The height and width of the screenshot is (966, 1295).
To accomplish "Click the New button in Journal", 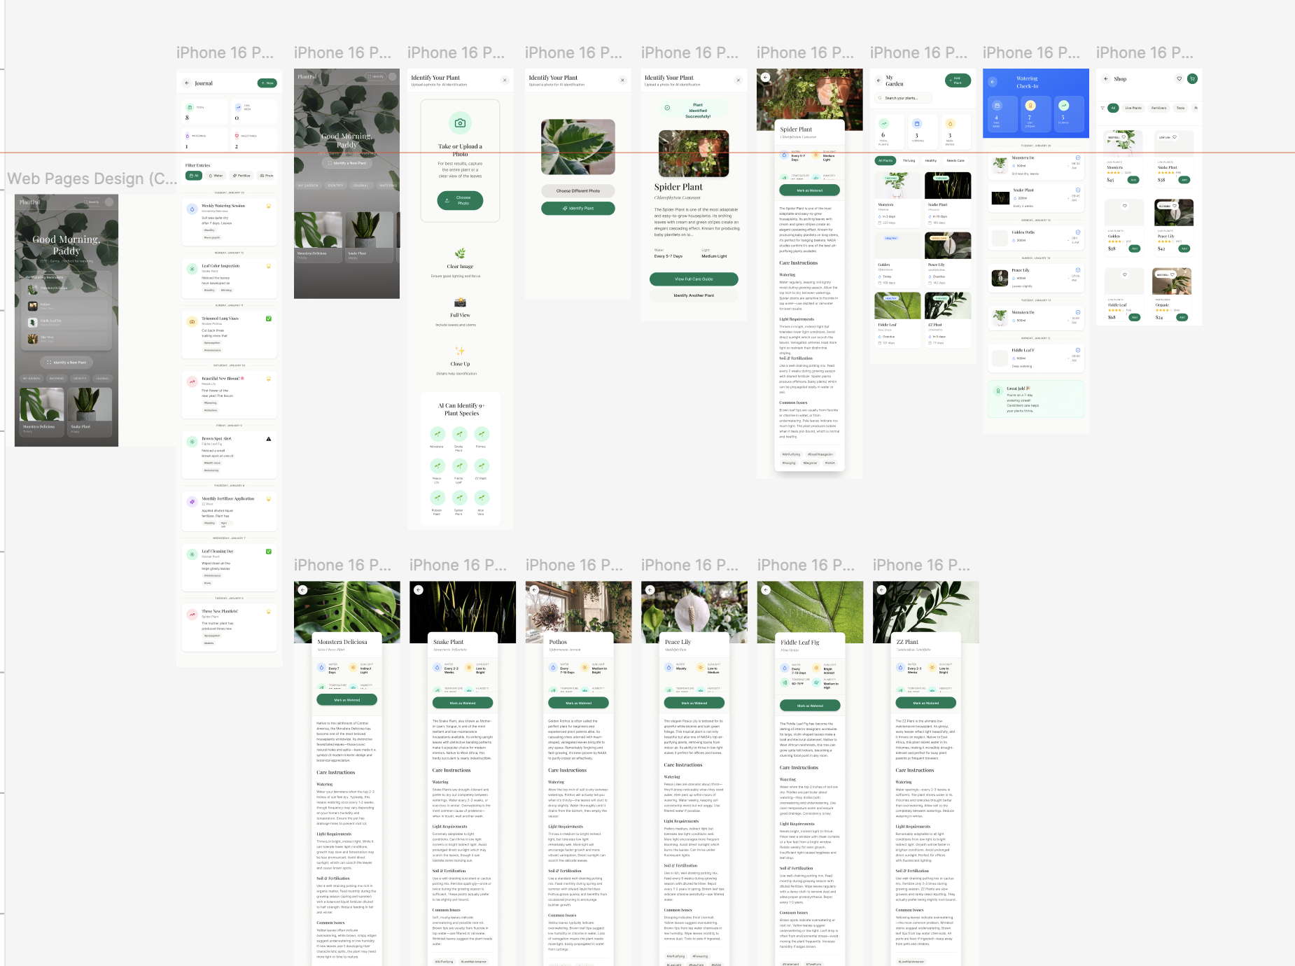I will pos(267,83).
